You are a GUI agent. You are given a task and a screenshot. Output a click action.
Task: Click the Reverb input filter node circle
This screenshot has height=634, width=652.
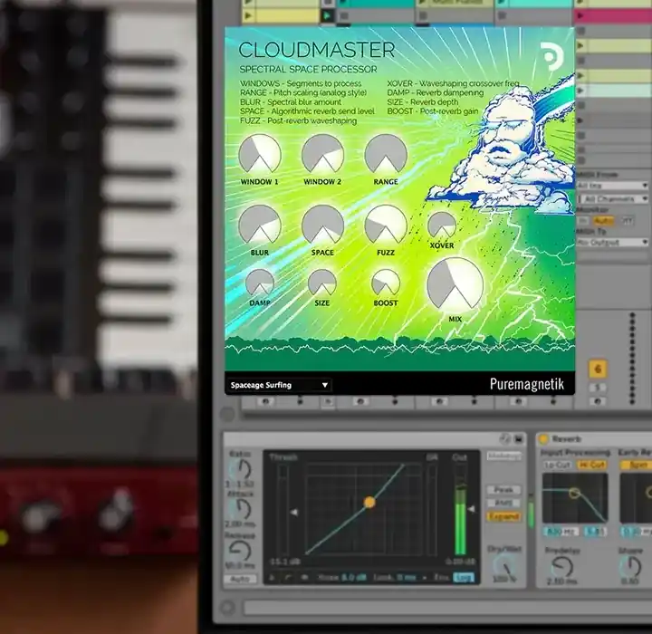(x=575, y=493)
